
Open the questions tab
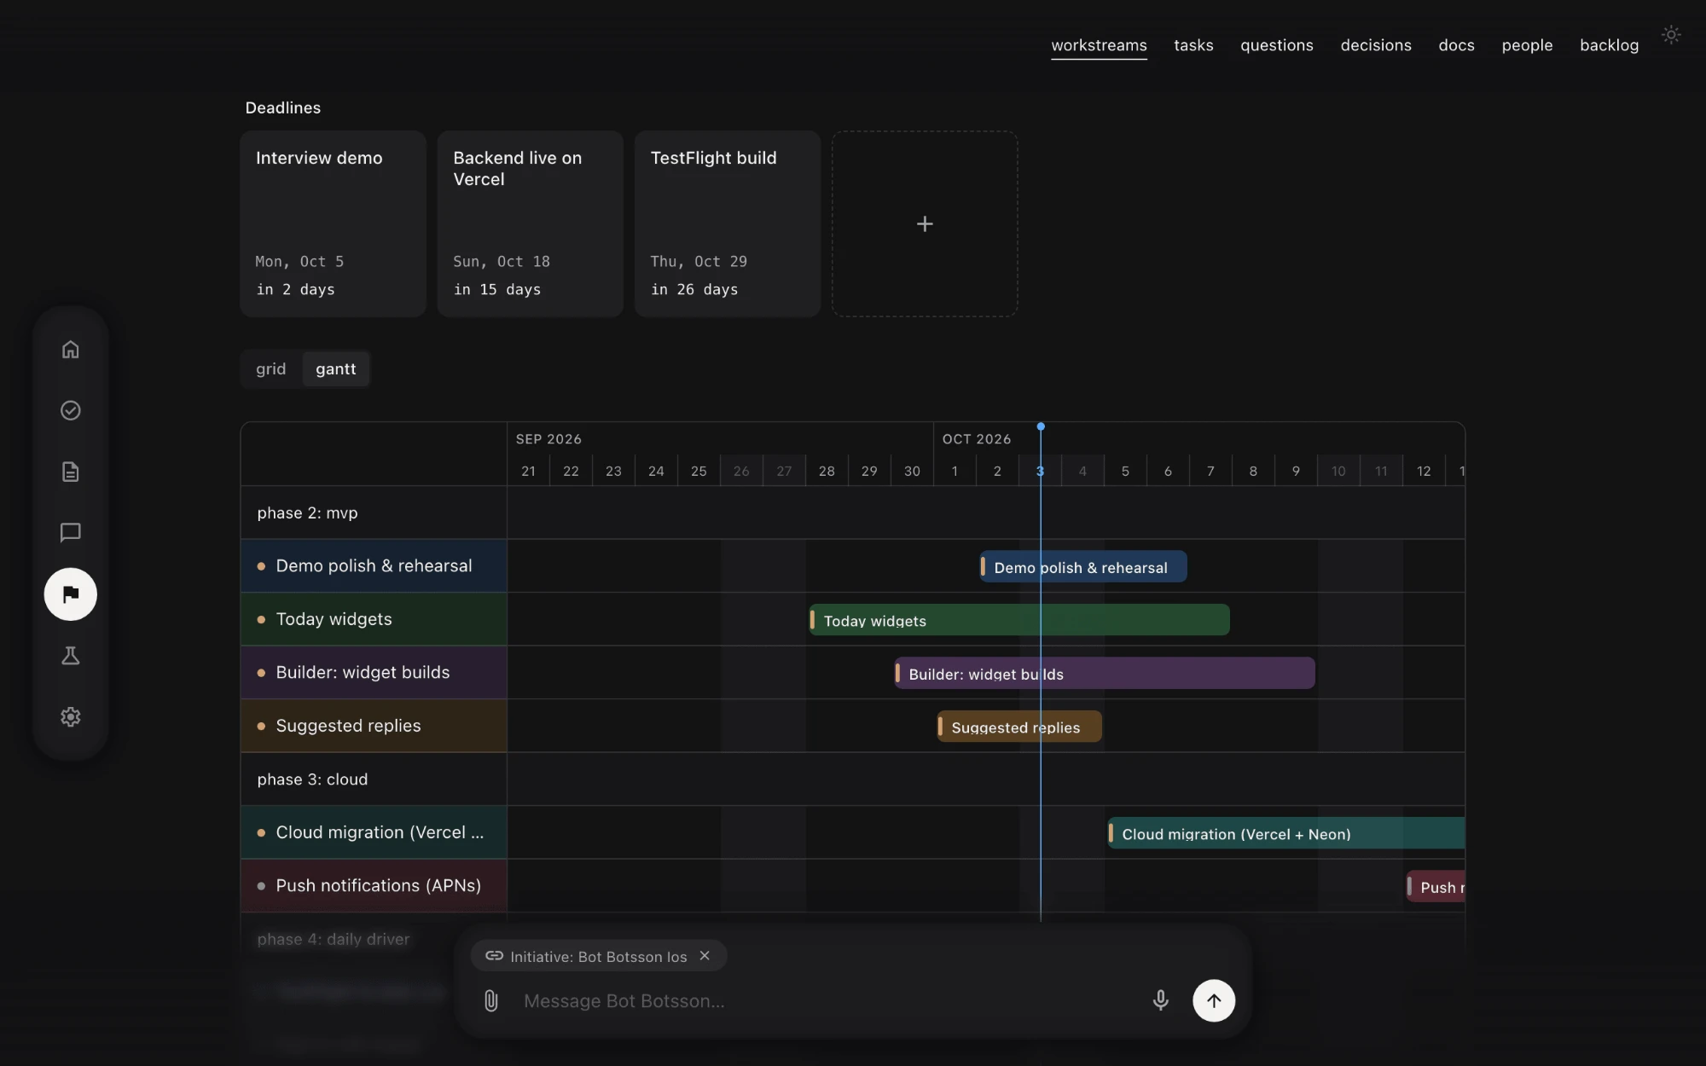(1277, 45)
